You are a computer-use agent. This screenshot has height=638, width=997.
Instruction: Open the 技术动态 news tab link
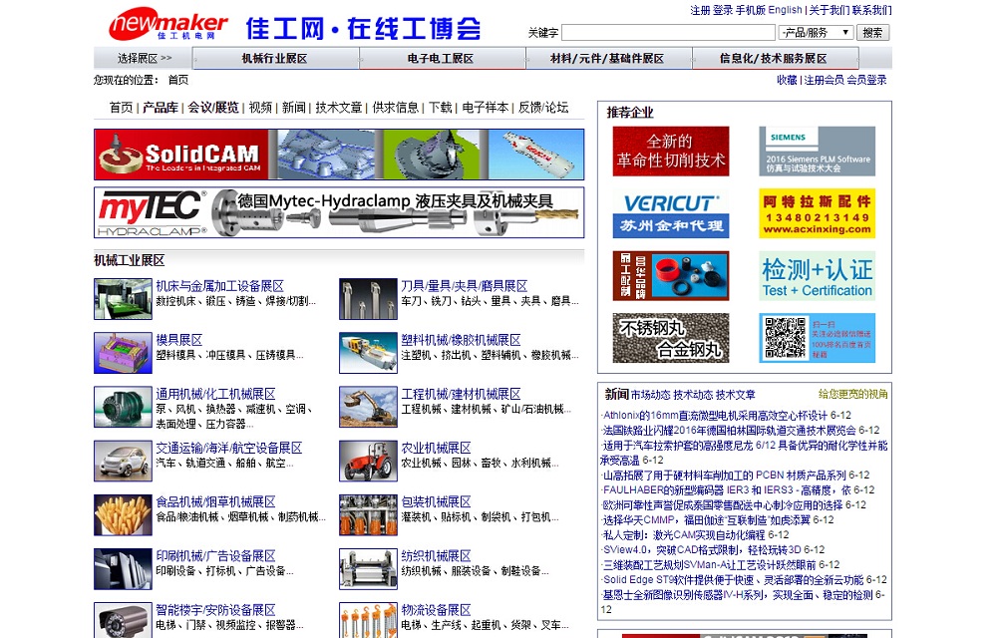point(693,395)
